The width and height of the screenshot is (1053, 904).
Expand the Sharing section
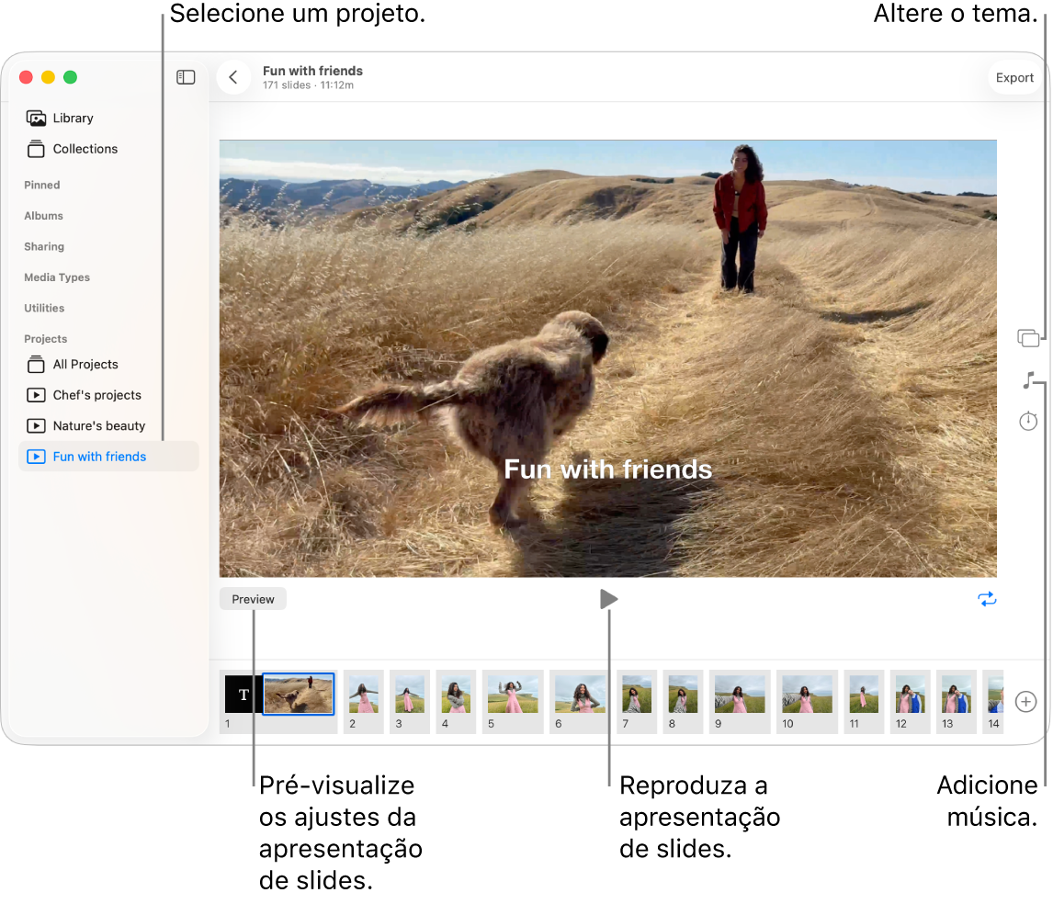pos(44,246)
